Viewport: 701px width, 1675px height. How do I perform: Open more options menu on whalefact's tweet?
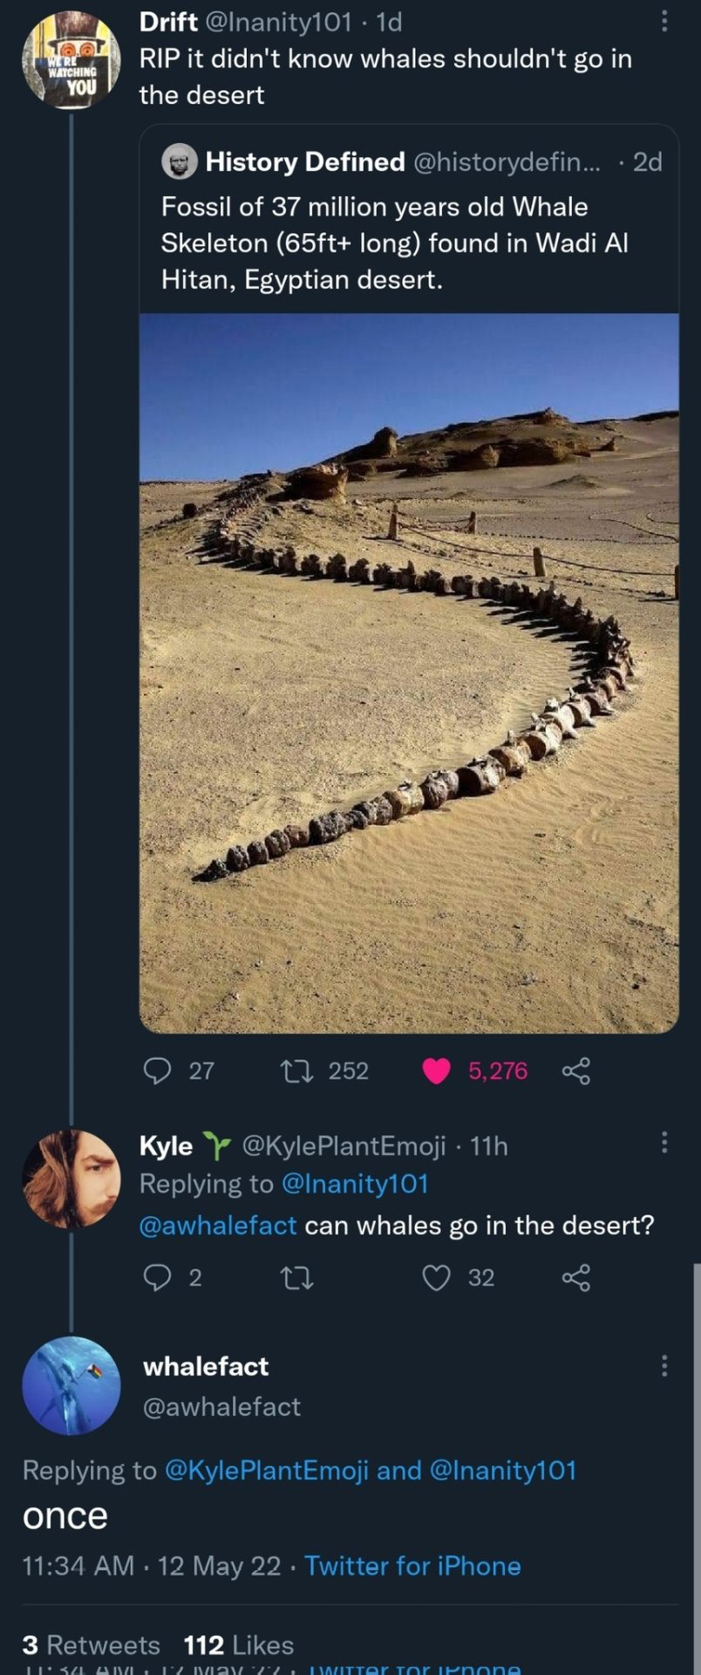(x=664, y=1365)
